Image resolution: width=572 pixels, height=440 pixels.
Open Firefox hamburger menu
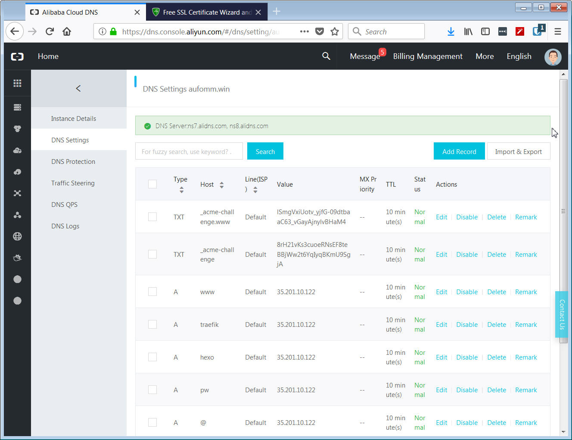coord(557,31)
